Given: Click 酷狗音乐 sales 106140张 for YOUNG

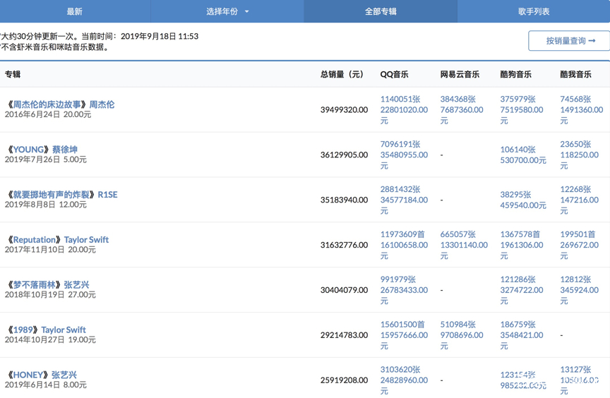Looking at the screenshot, I should coord(518,150).
